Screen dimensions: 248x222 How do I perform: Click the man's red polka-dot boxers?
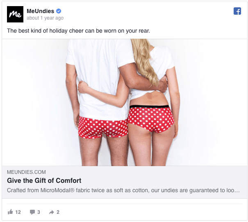coord(103,128)
